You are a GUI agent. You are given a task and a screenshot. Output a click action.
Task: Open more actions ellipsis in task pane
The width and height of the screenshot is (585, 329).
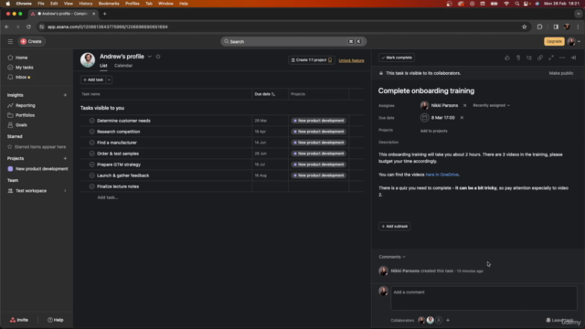click(562, 58)
